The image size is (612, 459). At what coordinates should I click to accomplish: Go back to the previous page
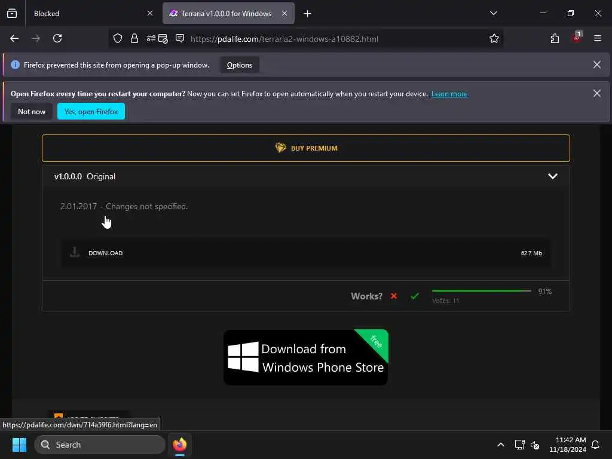click(14, 38)
